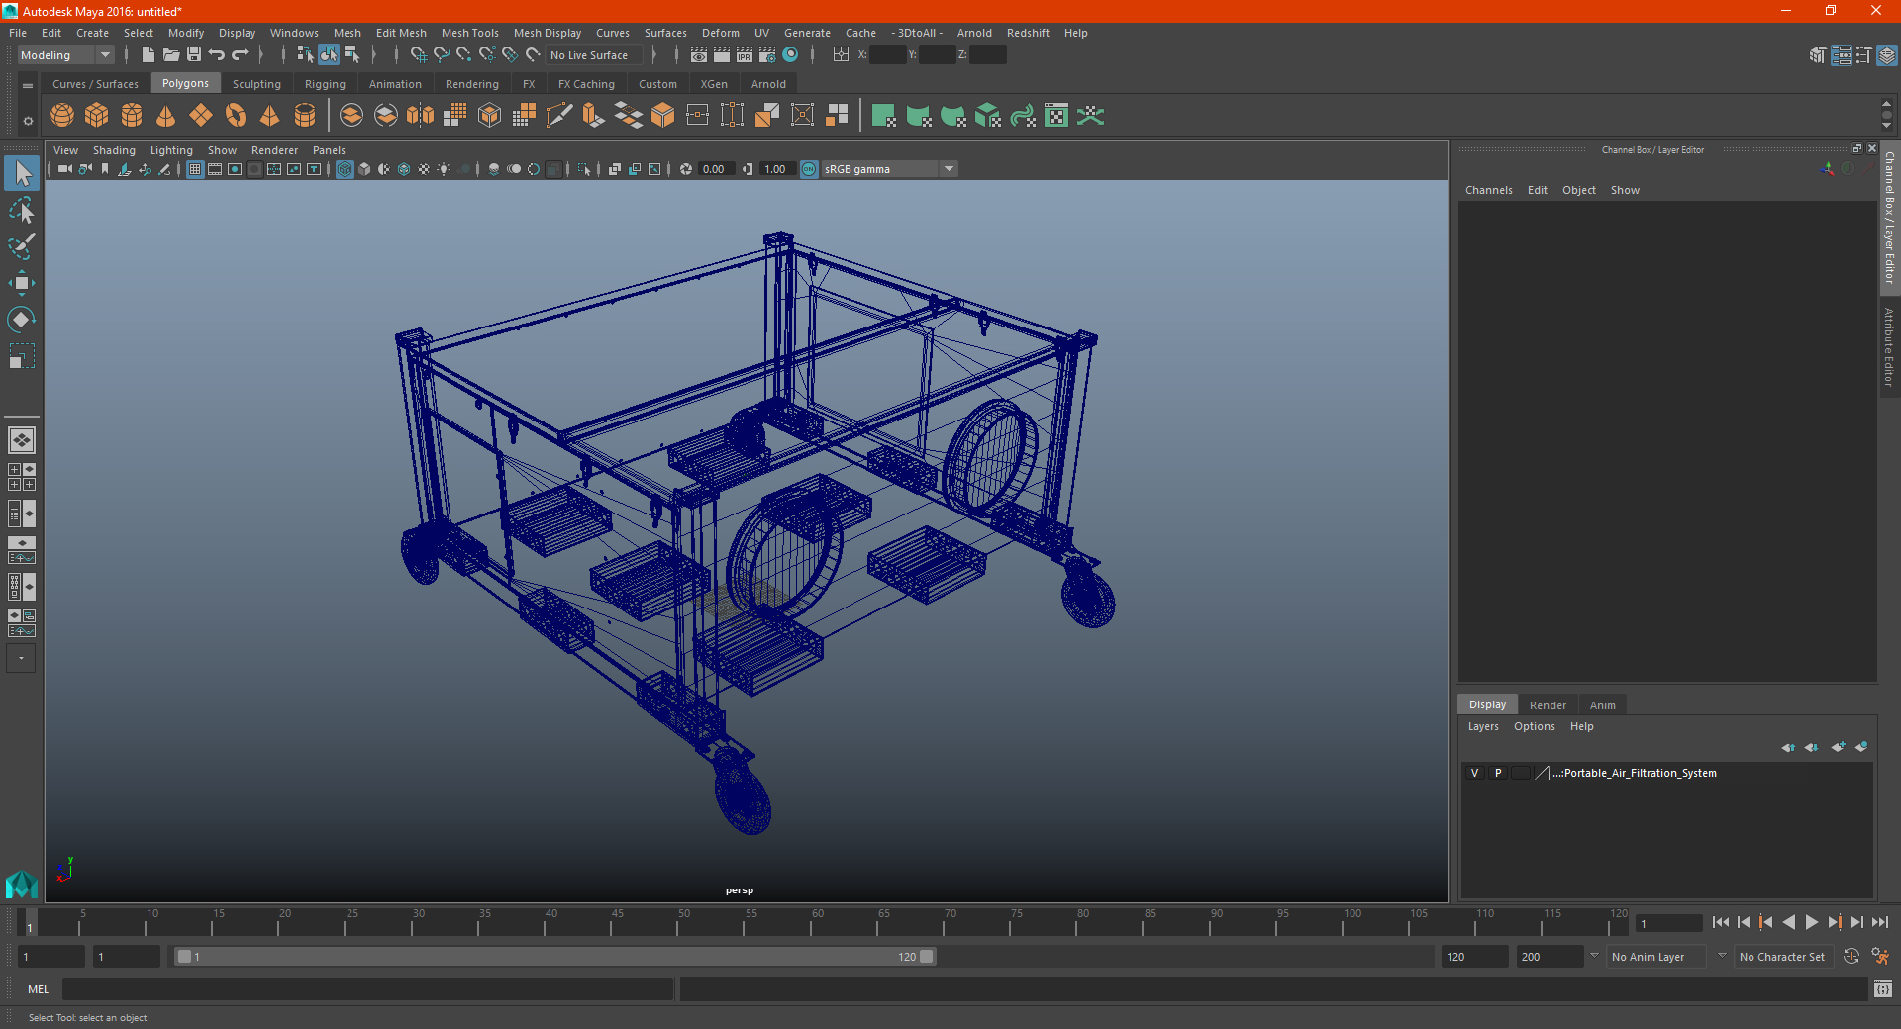Click the Undo arrow icon

(217, 55)
